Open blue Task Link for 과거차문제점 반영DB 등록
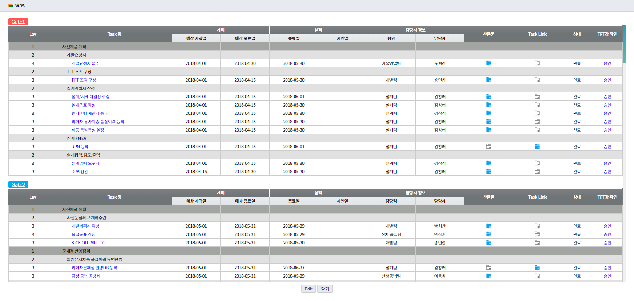 (537, 268)
